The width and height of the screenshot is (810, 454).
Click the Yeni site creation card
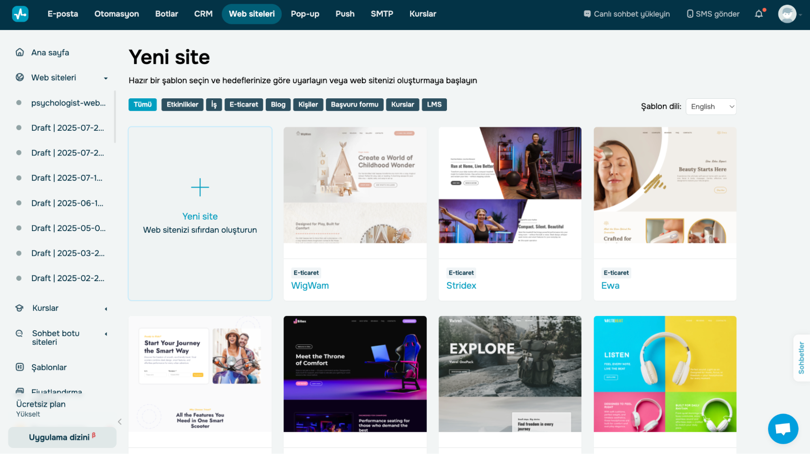pyautogui.click(x=200, y=213)
